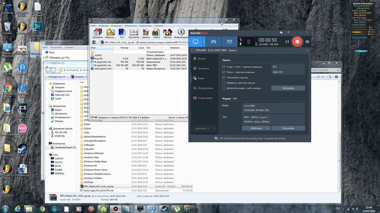The height and width of the screenshot is (213, 380).
Task: Click the Shift+F12 pause hotkey field
Action: pos(288,72)
